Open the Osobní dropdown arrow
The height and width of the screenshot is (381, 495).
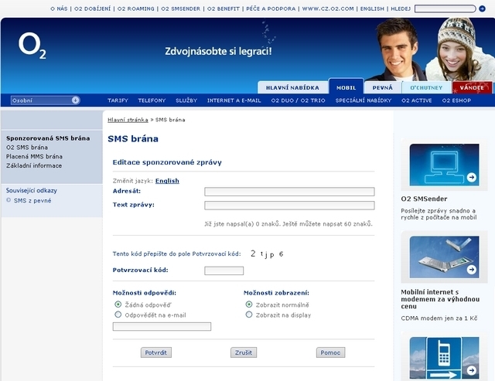click(x=75, y=100)
